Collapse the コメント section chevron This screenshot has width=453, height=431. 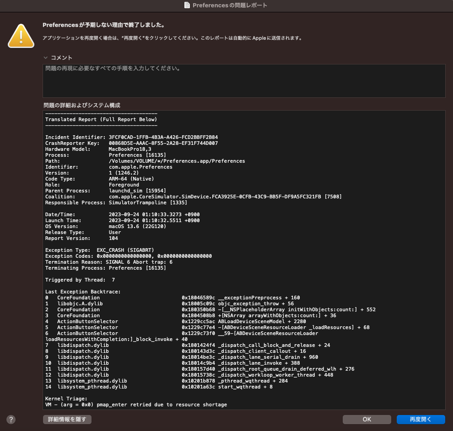tap(45, 58)
